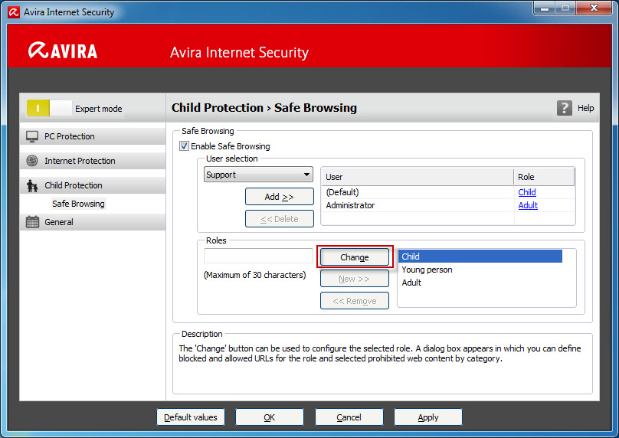Close the Avira Internet Security window
Image resolution: width=619 pixels, height=438 pixels.
[x=594, y=8]
